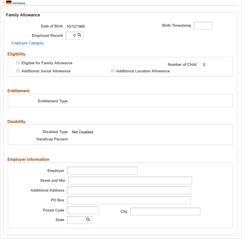The height and width of the screenshot is (240, 245).
Task: Click the German flag icon
Action: pyautogui.click(x=8, y=3)
